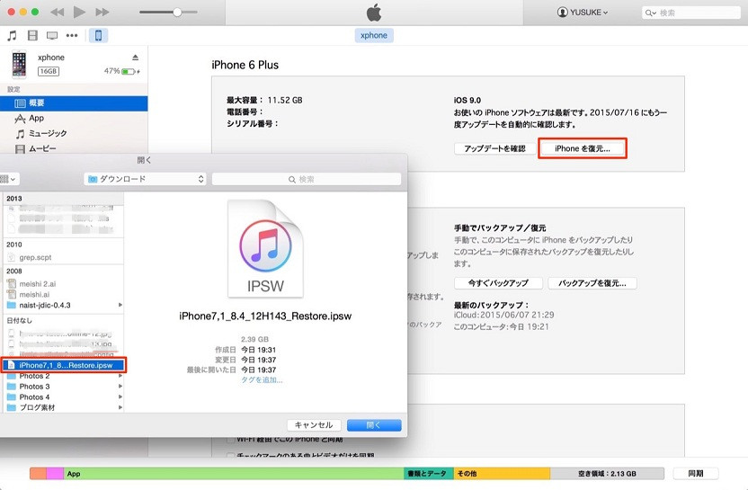Click the battery icon next to 47%

click(x=129, y=72)
